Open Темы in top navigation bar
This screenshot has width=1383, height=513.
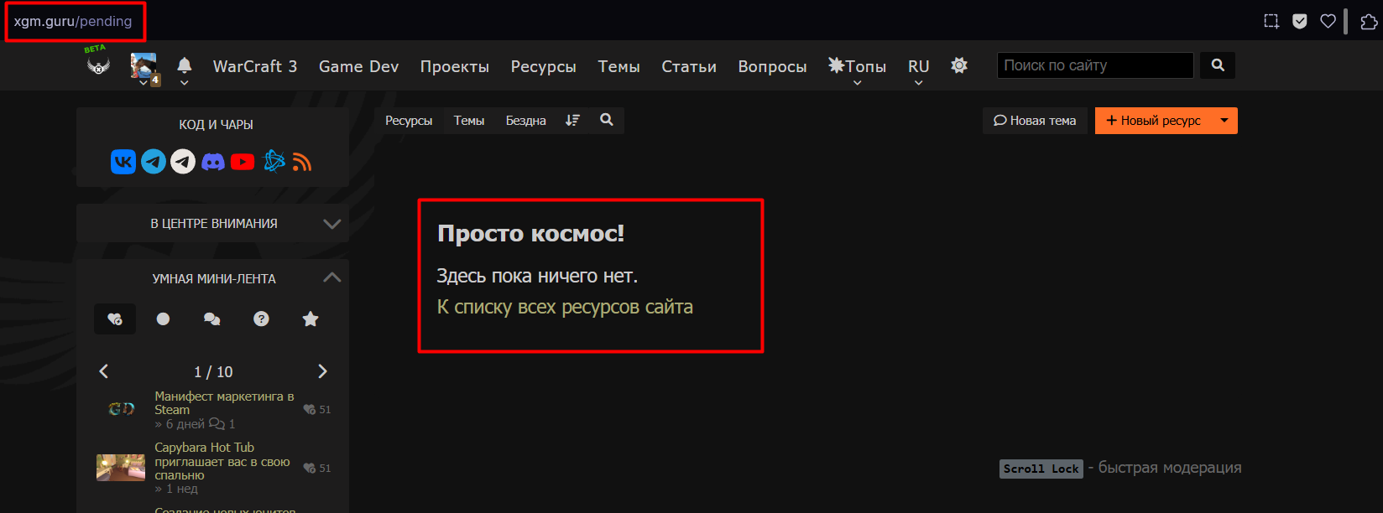pyautogui.click(x=619, y=66)
